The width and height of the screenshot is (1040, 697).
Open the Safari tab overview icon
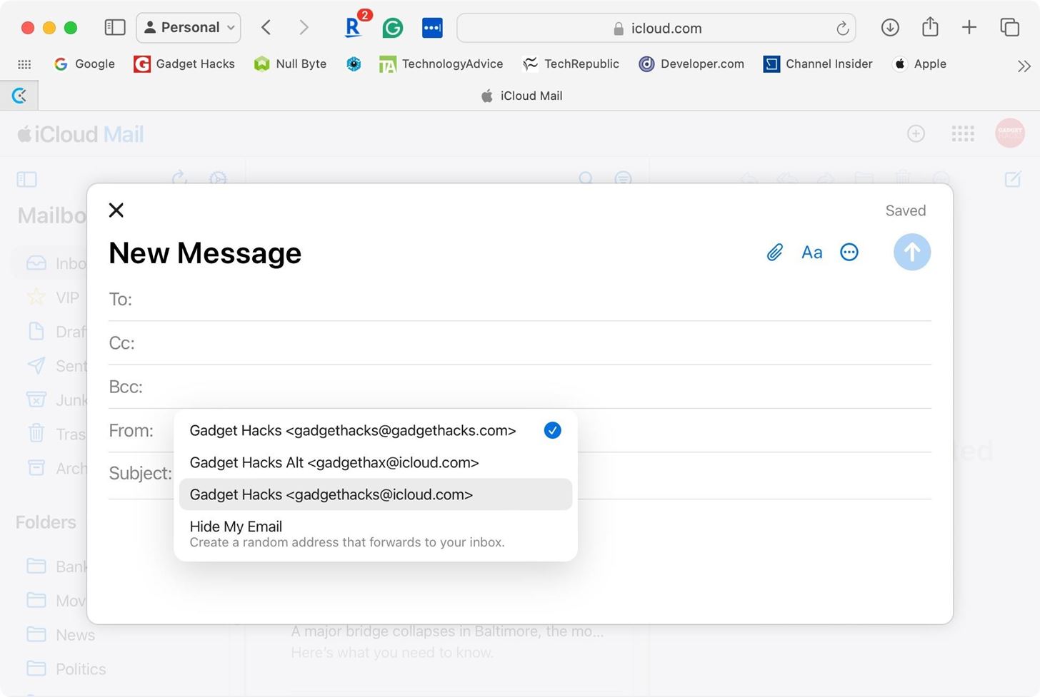coord(1009,28)
